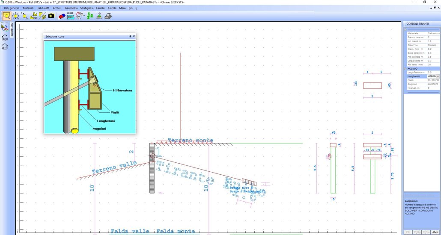
Task: Pin the Seleziona Icona floating panel
Action: pyautogui.click(x=130, y=37)
